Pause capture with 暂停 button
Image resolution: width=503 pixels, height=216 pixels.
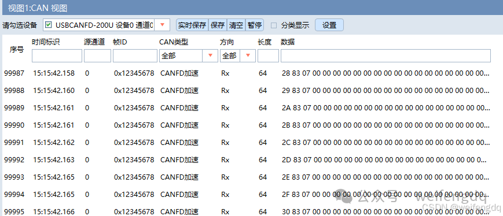[255, 25]
